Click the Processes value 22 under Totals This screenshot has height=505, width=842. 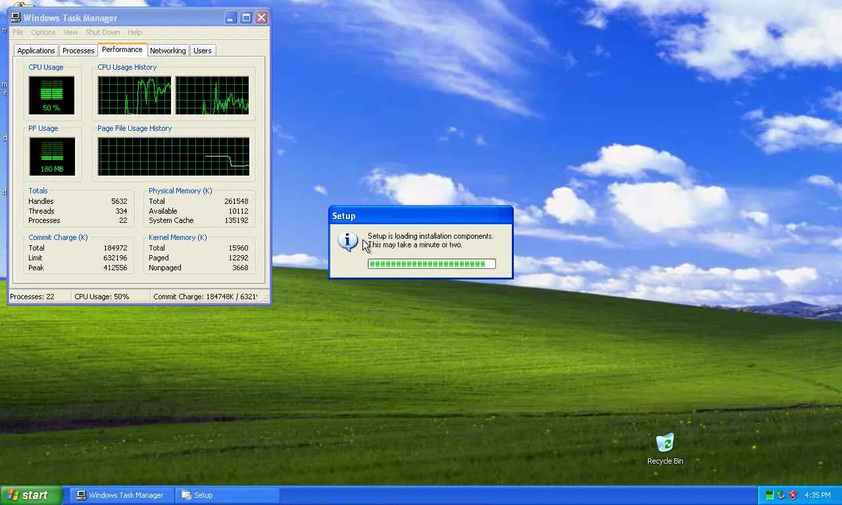click(123, 221)
